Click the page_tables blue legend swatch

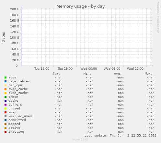[x=6, y=81]
